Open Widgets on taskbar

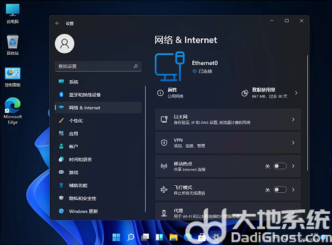(x=159, y=237)
